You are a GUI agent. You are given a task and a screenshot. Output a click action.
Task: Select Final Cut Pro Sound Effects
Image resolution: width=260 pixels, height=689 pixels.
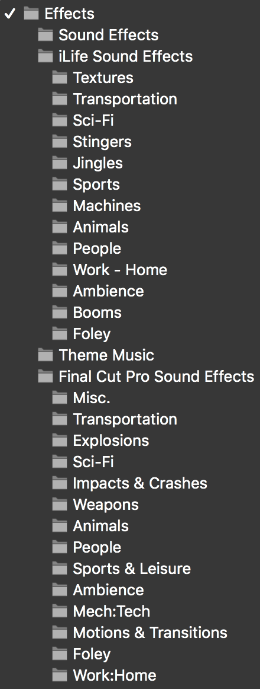pyautogui.click(x=156, y=377)
